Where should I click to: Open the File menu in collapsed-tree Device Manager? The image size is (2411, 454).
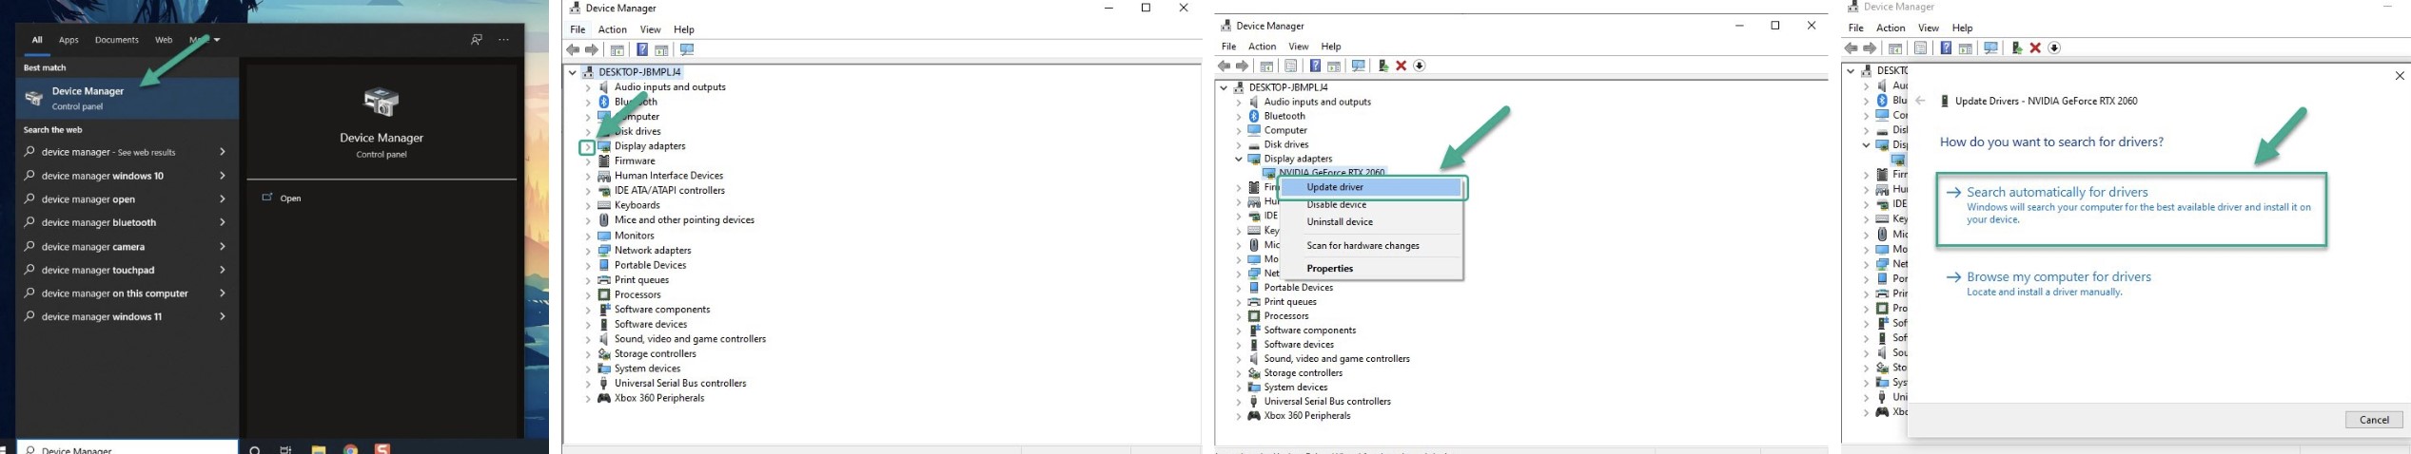[578, 29]
